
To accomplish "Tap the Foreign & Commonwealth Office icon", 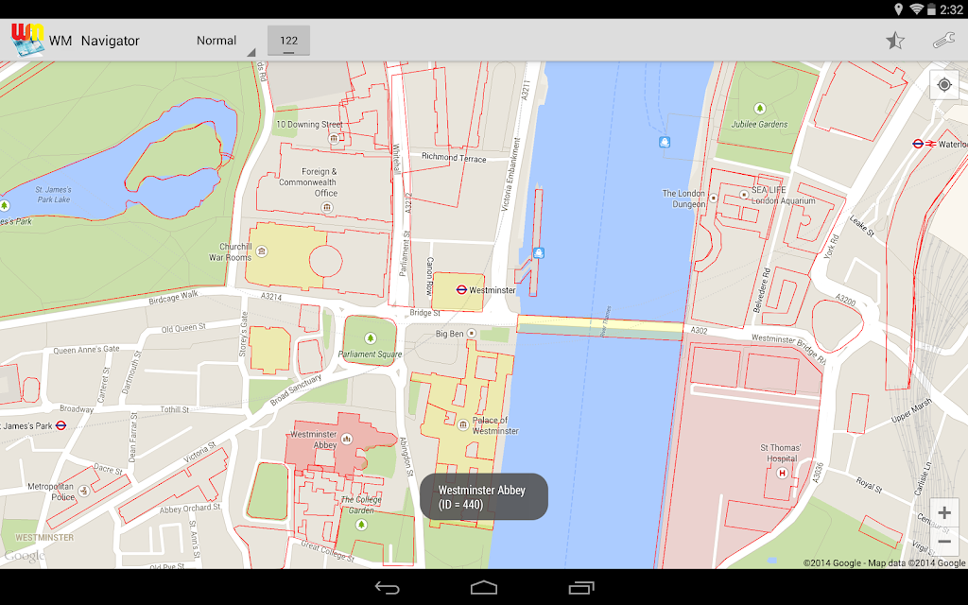I will [x=327, y=207].
